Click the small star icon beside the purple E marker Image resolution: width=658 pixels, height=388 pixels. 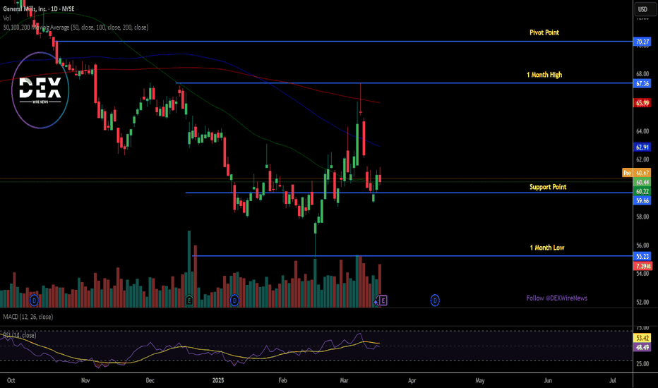[376, 302]
